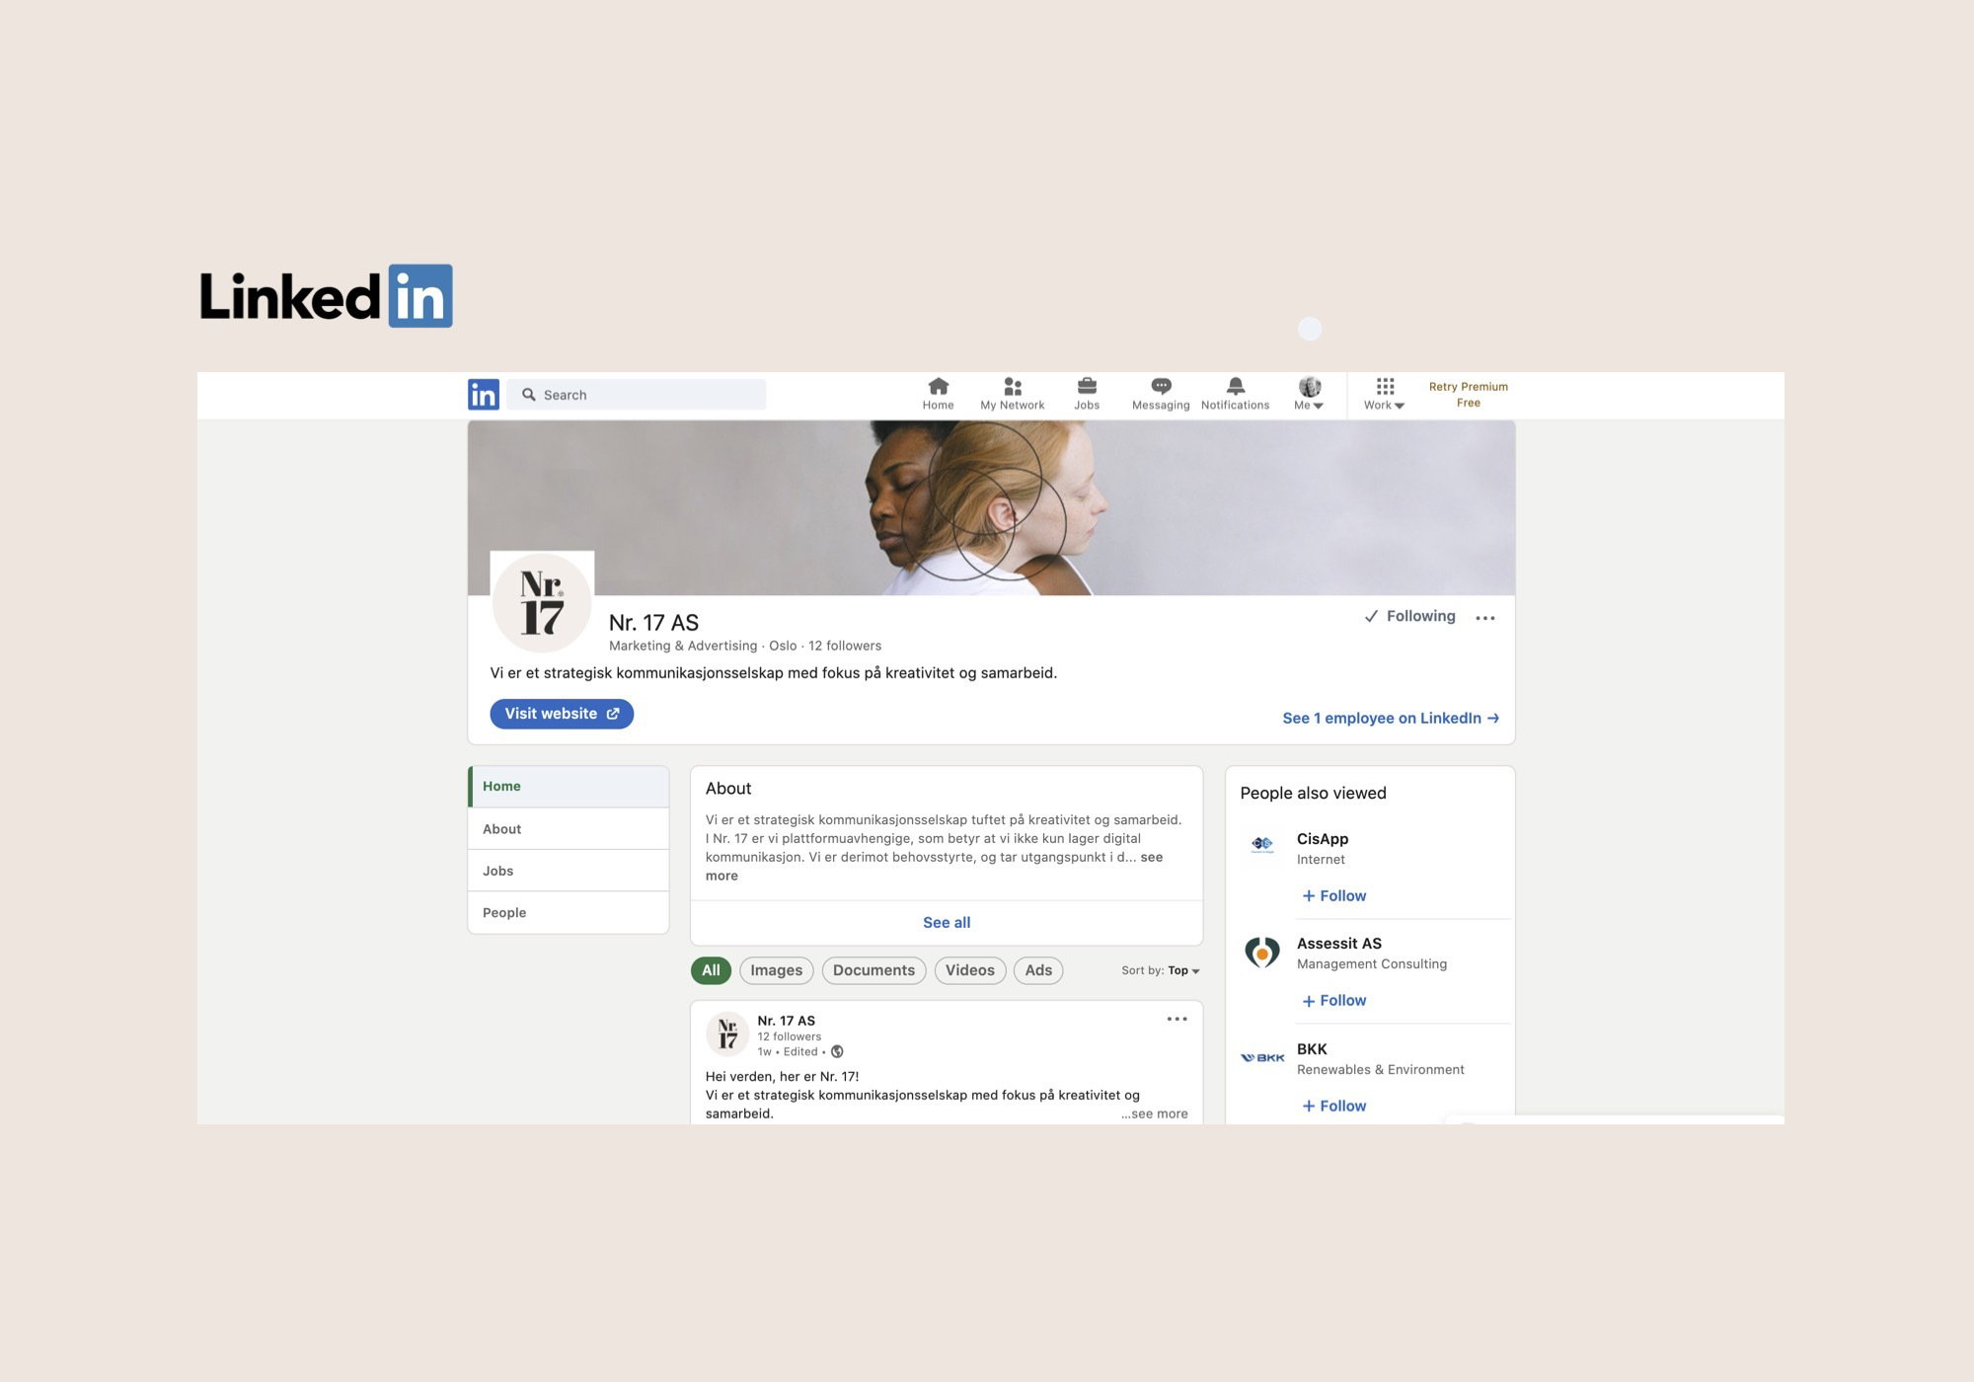Check the Notifications bell icon
The width and height of the screenshot is (1974, 1382).
pos(1235,386)
